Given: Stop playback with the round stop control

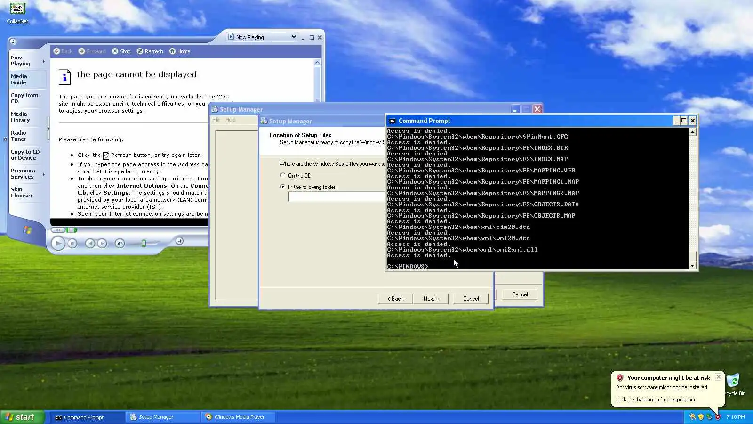Looking at the screenshot, I should (72, 243).
